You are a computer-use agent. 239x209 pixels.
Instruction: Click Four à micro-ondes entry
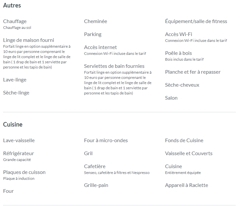[x=106, y=141]
